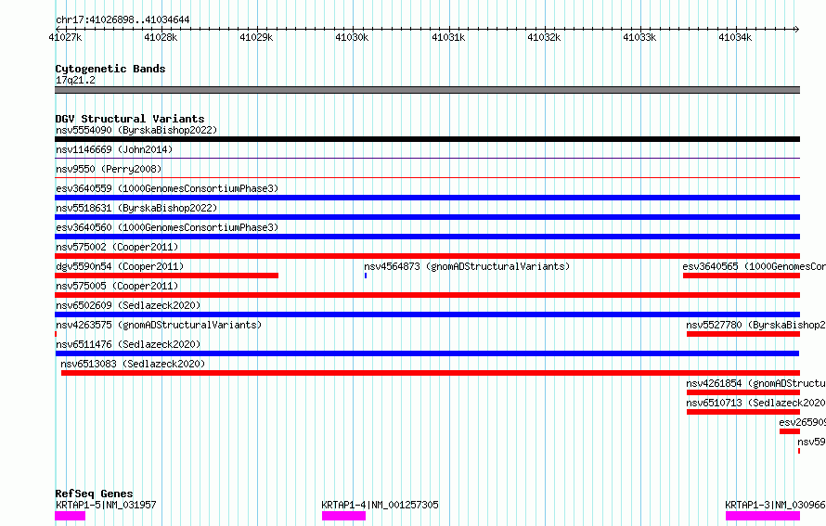Viewport: 826px width, 526px height.
Task: Click the chr17:41026898..41034644 coordinate label
Action: (123, 19)
